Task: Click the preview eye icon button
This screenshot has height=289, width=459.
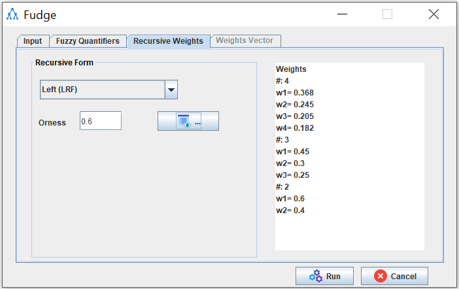Action: coord(188,122)
